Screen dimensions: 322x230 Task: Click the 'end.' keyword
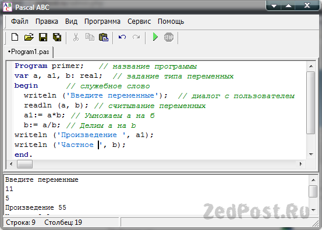pos(23,154)
